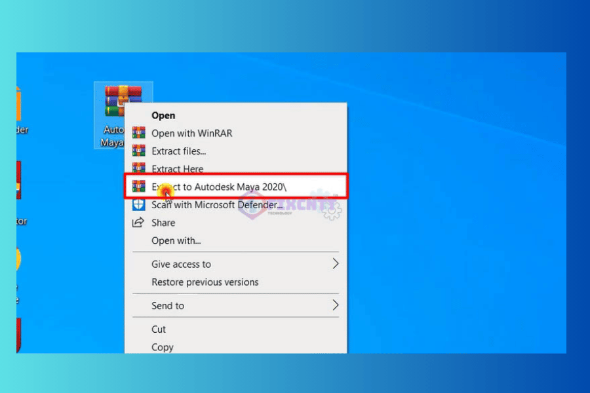This screenshot has height=393, width=590.
Task: Click the Scan with Microsoft Defender text
Action: click(217, 204)
